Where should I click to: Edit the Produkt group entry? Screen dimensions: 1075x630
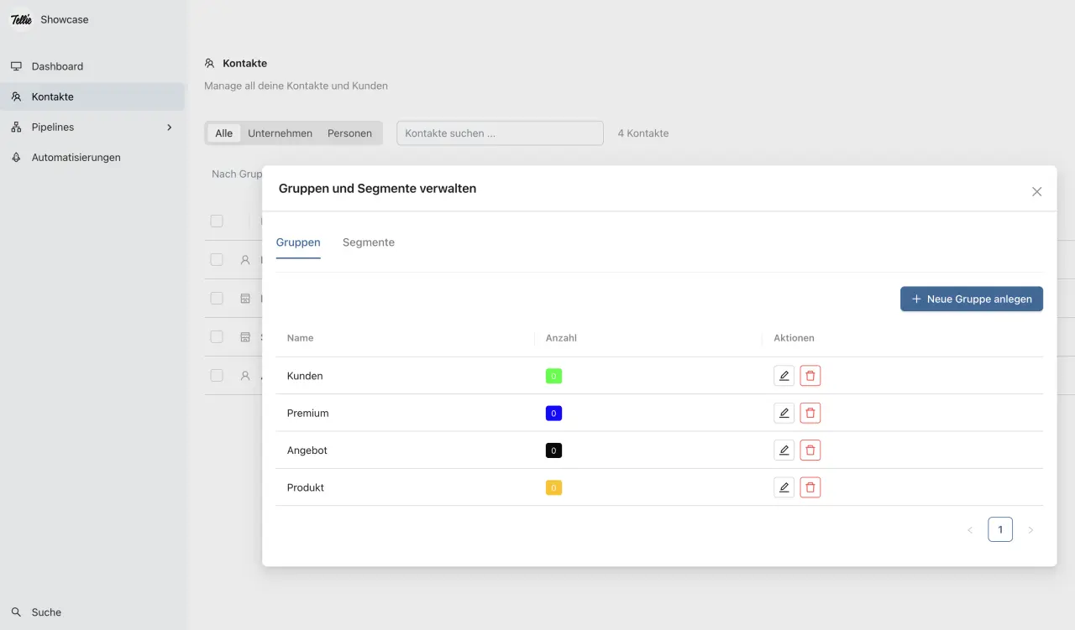pos(784,487)
